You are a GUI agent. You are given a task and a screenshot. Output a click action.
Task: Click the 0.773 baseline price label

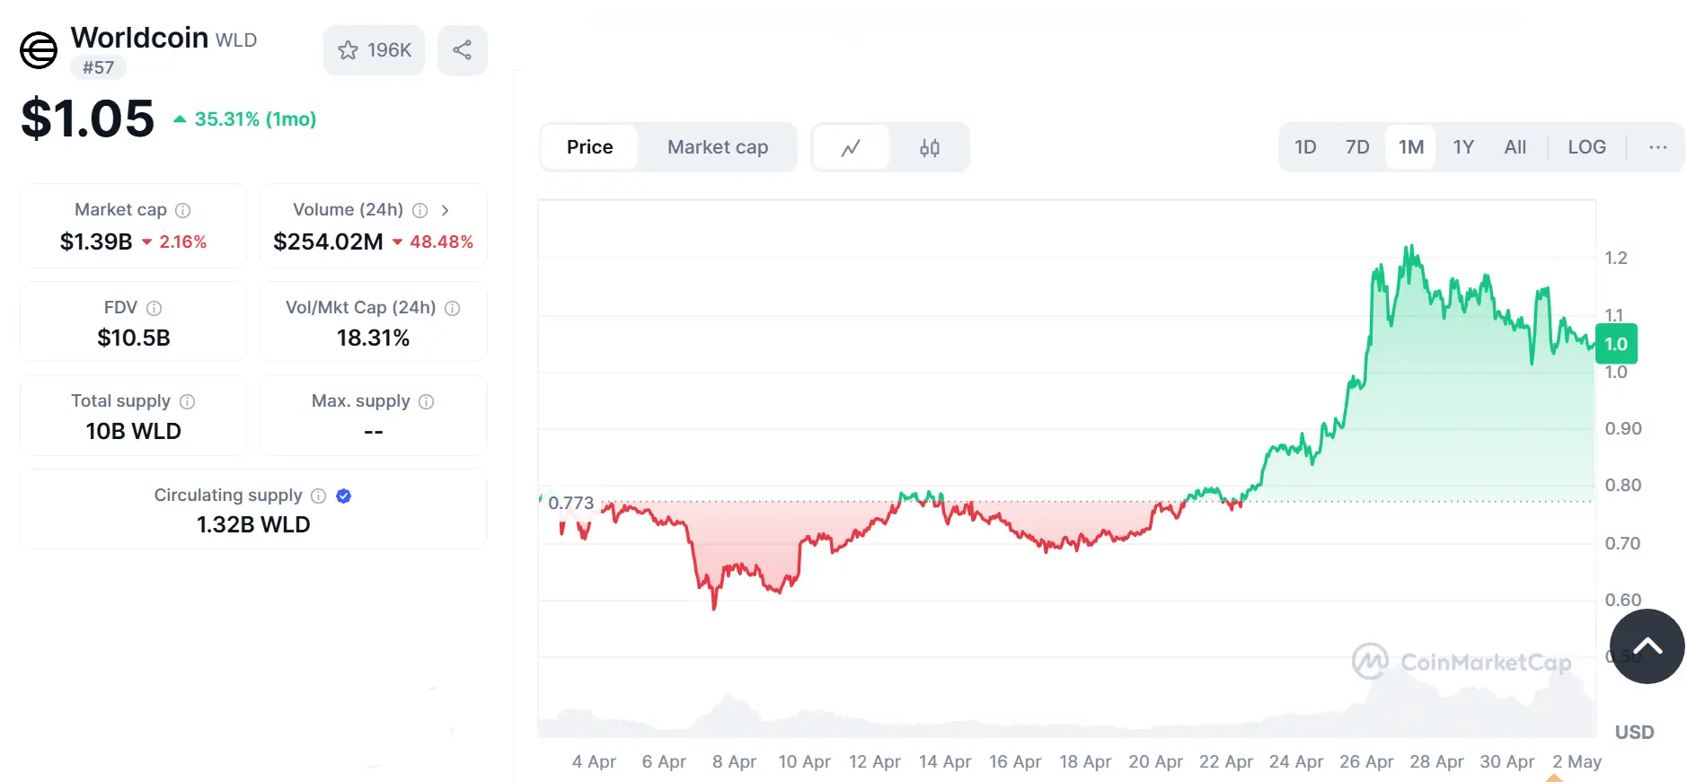point(571,503)
